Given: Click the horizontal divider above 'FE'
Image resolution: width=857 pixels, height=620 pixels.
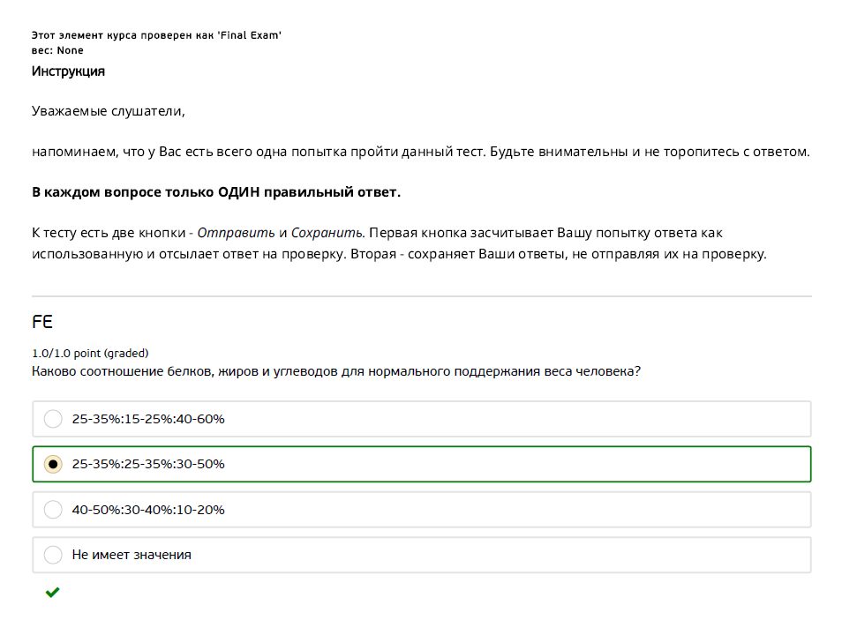Looking at the screenshot, I should (x=421, y=296).
